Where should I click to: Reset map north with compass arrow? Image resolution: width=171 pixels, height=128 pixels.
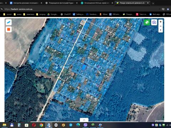(x=161, y=30)
